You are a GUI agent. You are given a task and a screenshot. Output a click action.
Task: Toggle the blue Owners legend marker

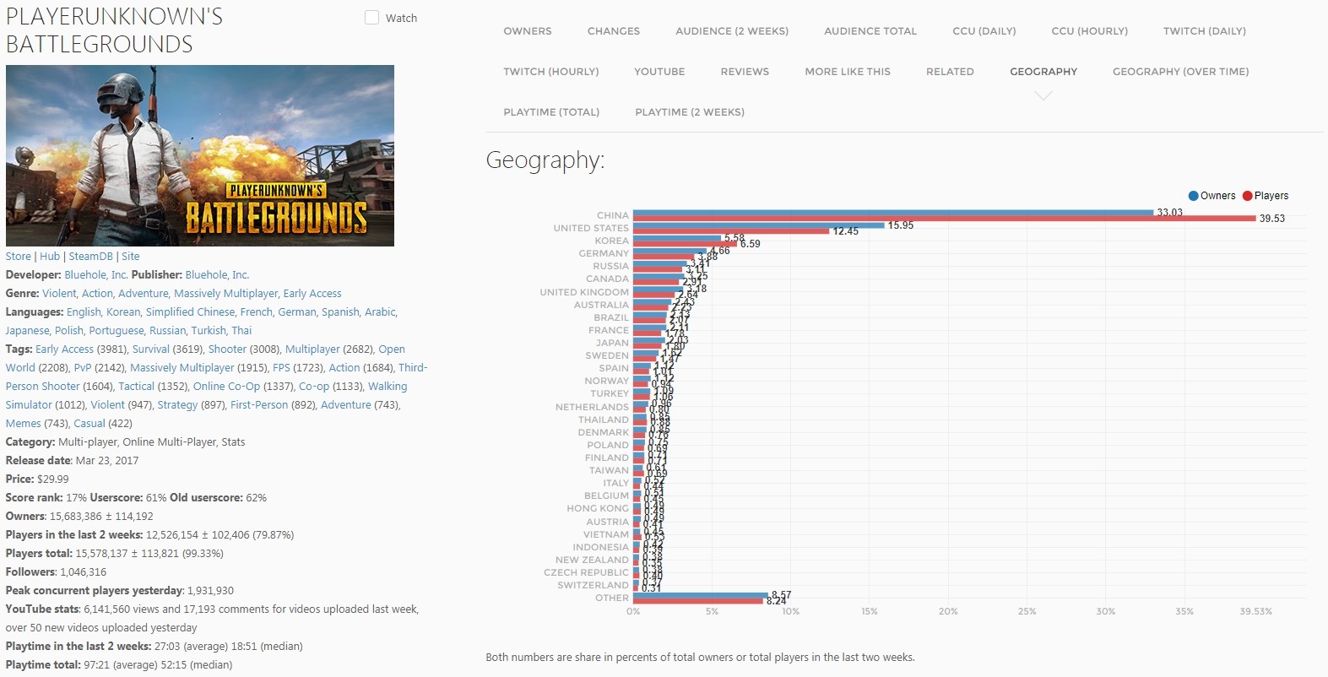tap(1193, 196)
